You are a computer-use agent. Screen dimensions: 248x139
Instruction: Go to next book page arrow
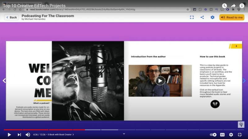(x=244, y=81)
